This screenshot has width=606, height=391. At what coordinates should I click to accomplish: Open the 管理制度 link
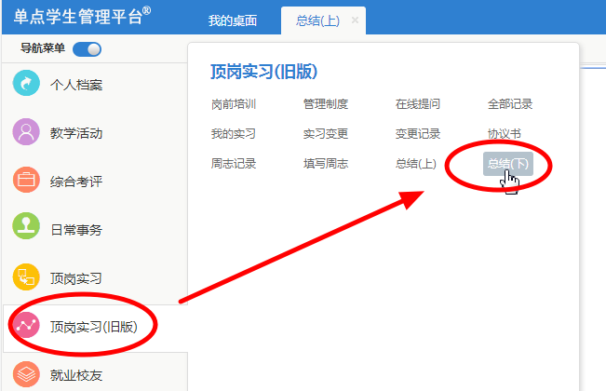tap(326, 104)
